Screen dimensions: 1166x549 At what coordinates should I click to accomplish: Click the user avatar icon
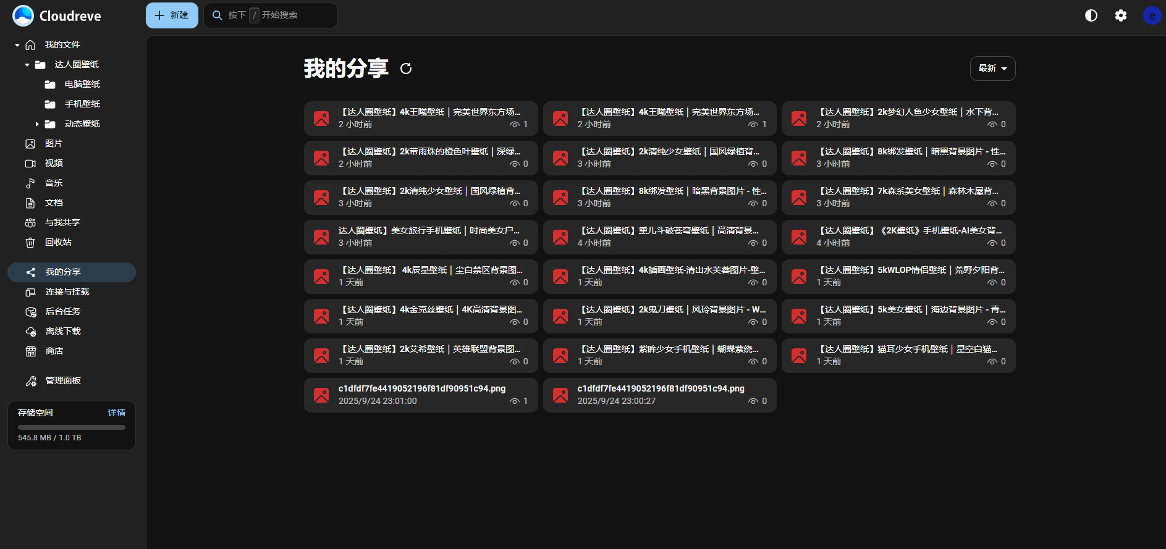pos(1151,15)
